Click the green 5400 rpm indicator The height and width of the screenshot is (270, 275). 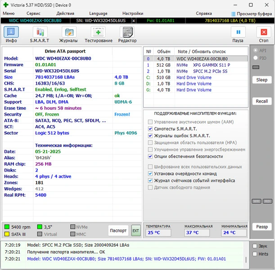point(7,227)
